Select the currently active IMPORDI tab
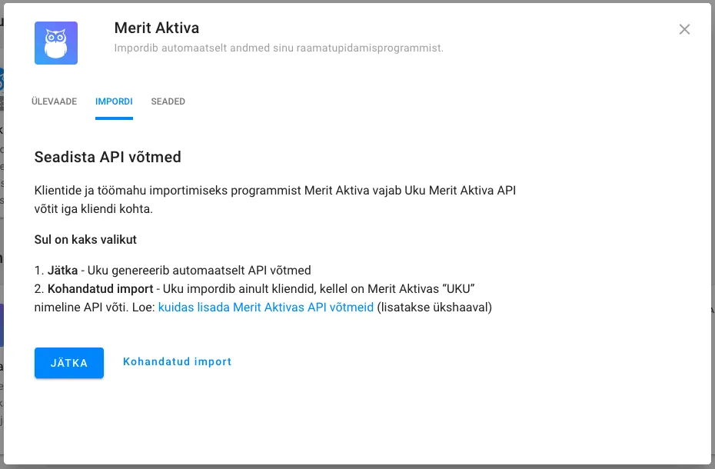715x469 pixels. click(x=114, y=101)
